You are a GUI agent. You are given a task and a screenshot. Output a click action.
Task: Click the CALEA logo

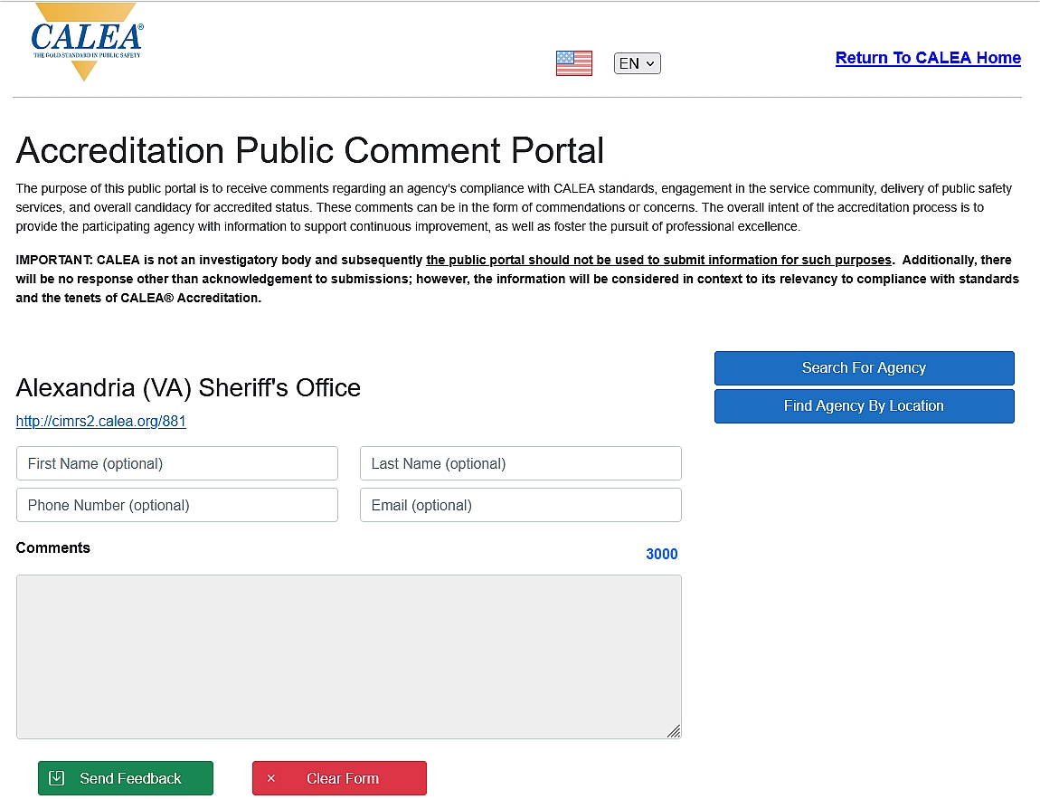87,42
